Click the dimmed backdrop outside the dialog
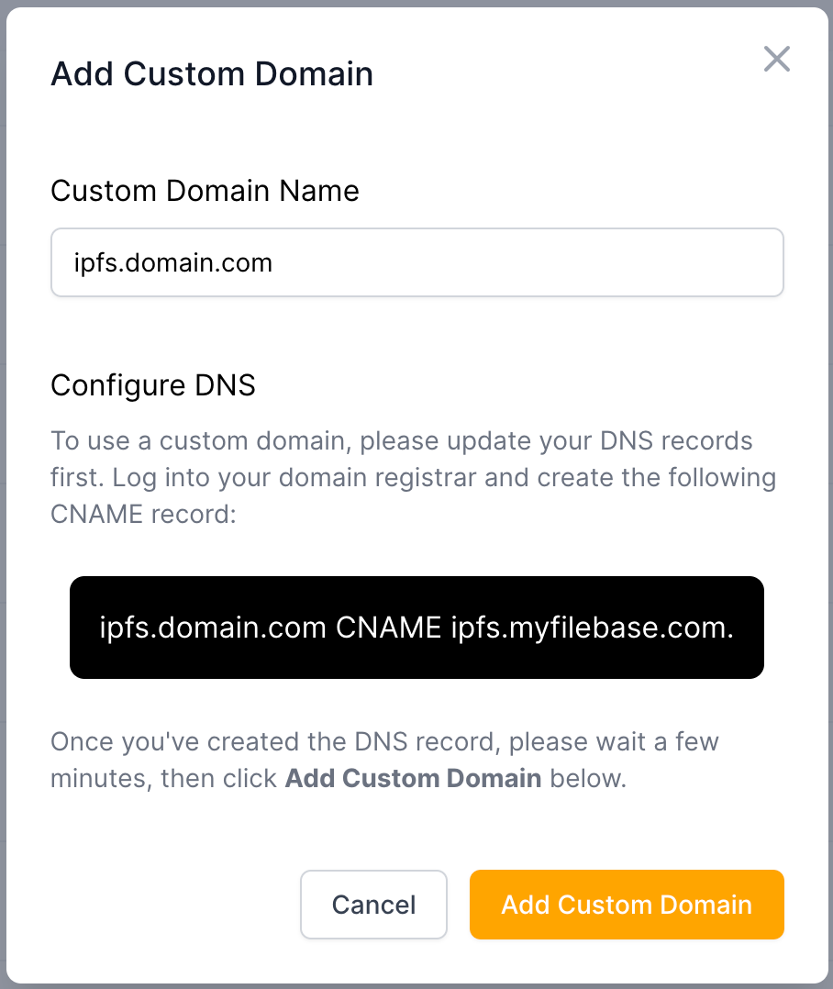This screenshot has height=989, width=833. (3, 495)
